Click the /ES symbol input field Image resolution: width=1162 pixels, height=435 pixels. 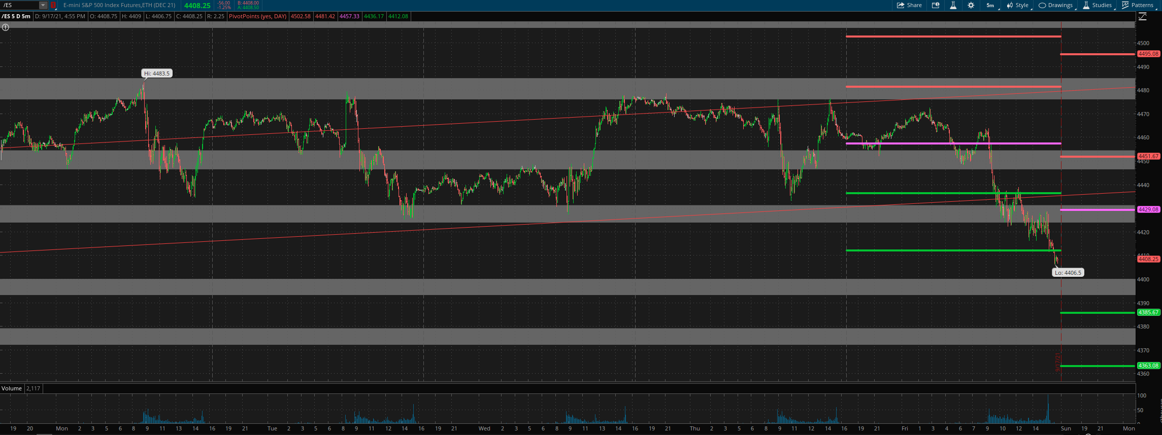tap(20, 5)
